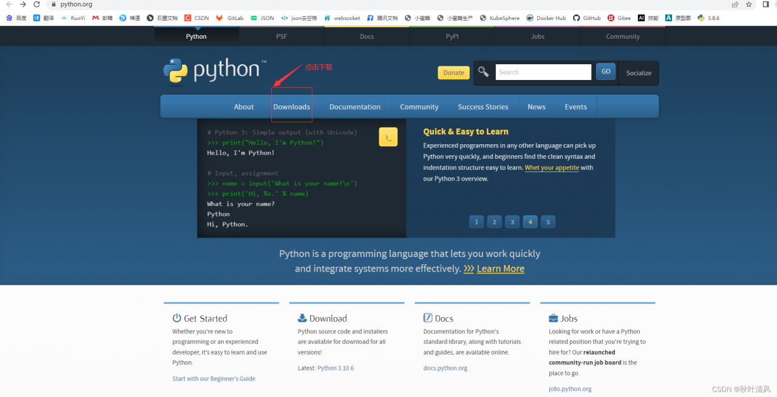This screenshot has width=777, height=397.
Task: Open the 邮箱 mail bookmark
Action: coord(103,18)
